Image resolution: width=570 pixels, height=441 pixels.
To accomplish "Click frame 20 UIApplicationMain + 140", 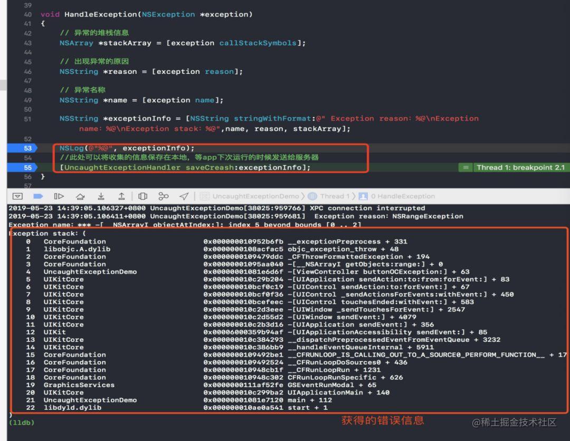I will [208, 392].
